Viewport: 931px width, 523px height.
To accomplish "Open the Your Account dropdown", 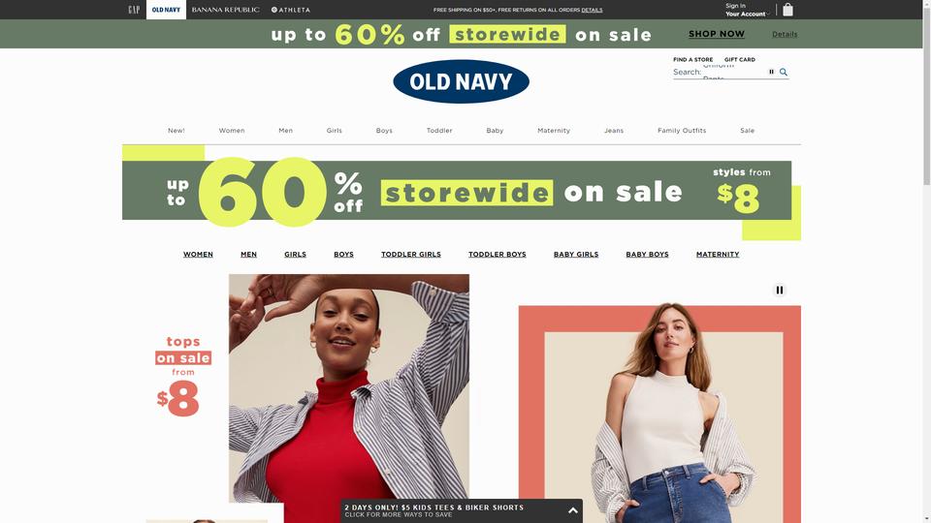I will click(x=747, y=14).
